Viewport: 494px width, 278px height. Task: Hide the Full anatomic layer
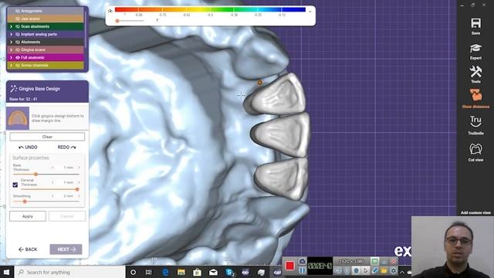18,58
